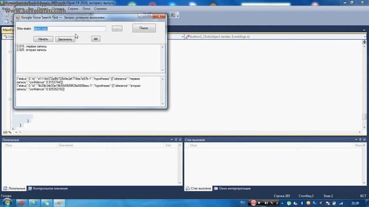This screenshot has width=369, height=207.
Task: Click the orange round tray icon
Action: point(308,203)
